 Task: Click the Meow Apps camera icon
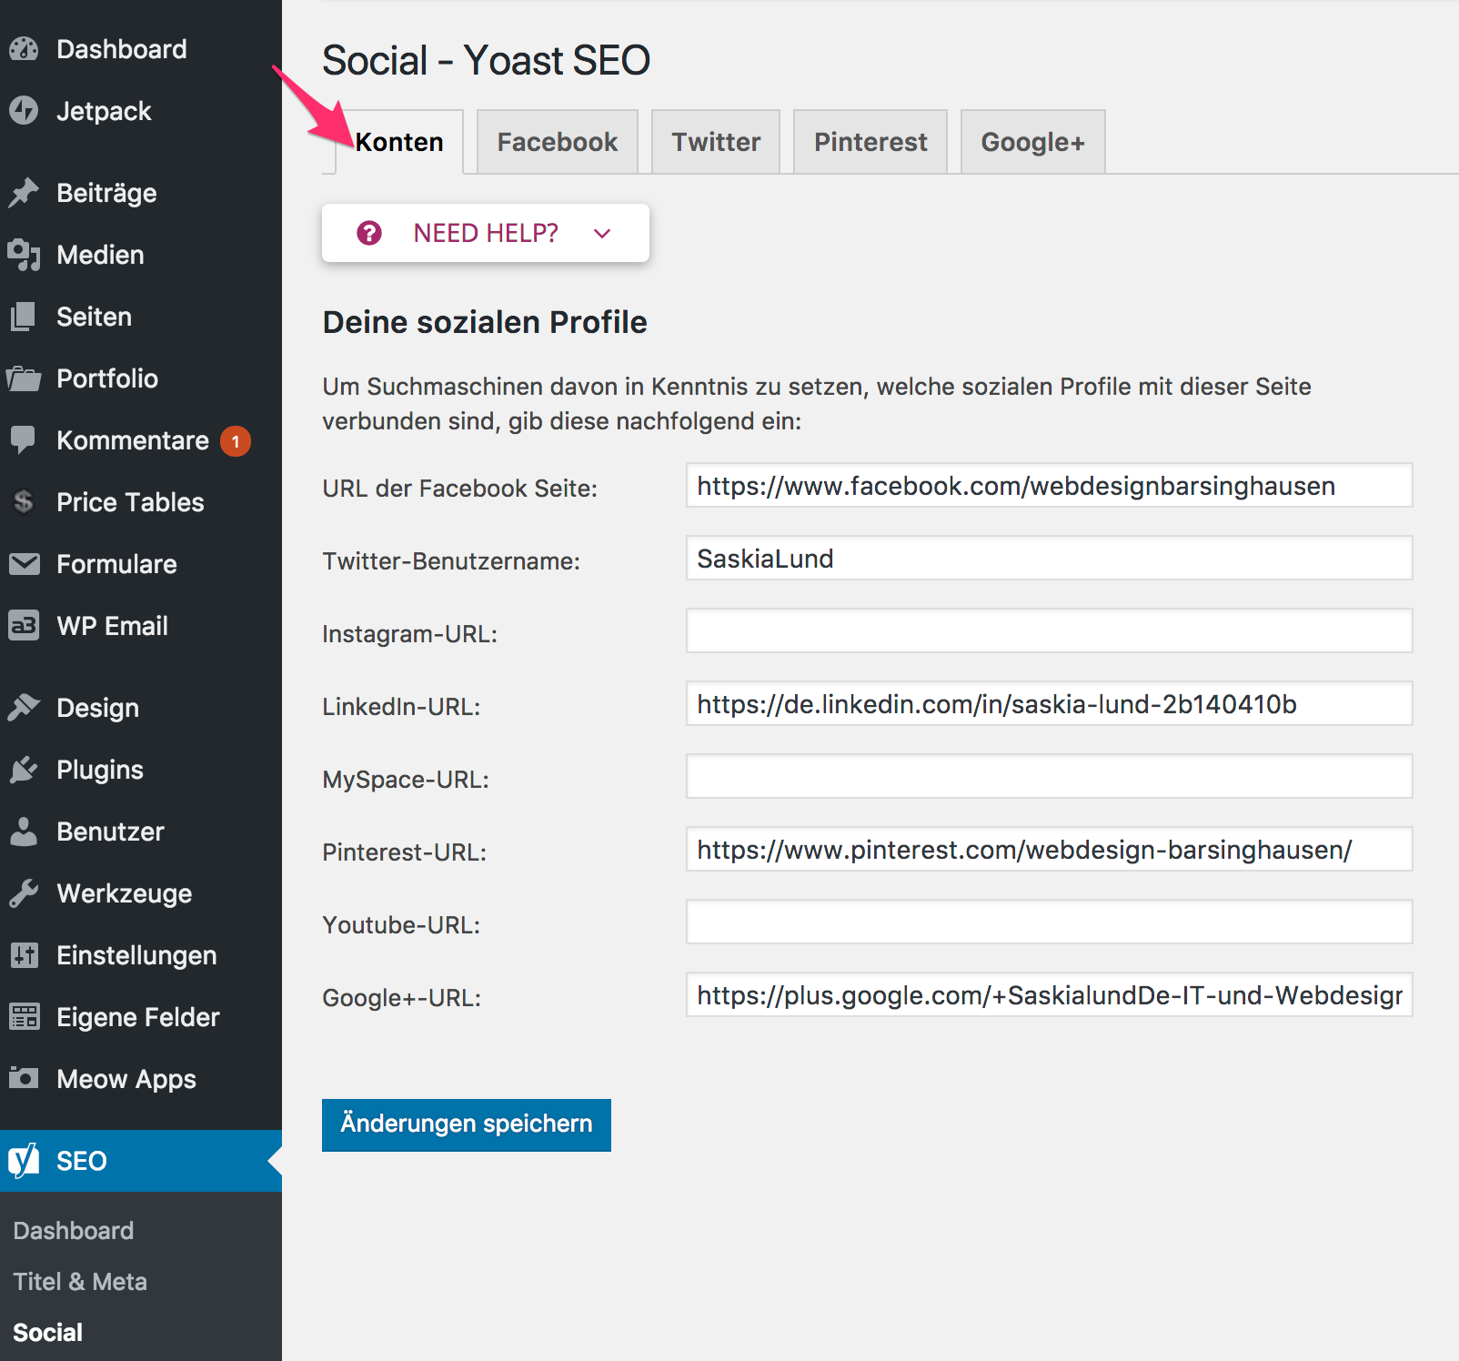click(24, 1079)
